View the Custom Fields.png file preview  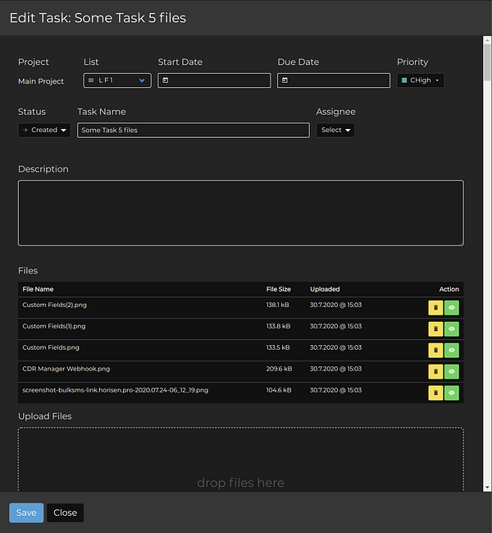451,350
